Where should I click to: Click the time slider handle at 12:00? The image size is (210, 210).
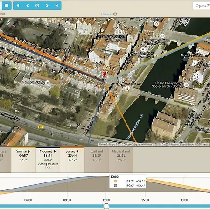click(x=106, y=206)
